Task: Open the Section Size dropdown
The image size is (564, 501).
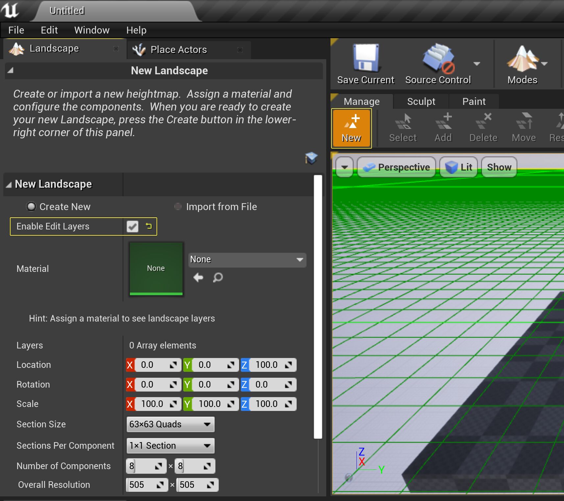Action: pyautogui.click(x=170, y=424)
